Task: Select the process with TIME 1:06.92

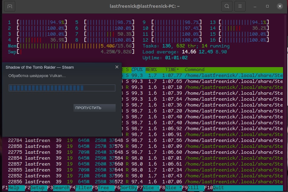Action: click(x=202, y=129)
